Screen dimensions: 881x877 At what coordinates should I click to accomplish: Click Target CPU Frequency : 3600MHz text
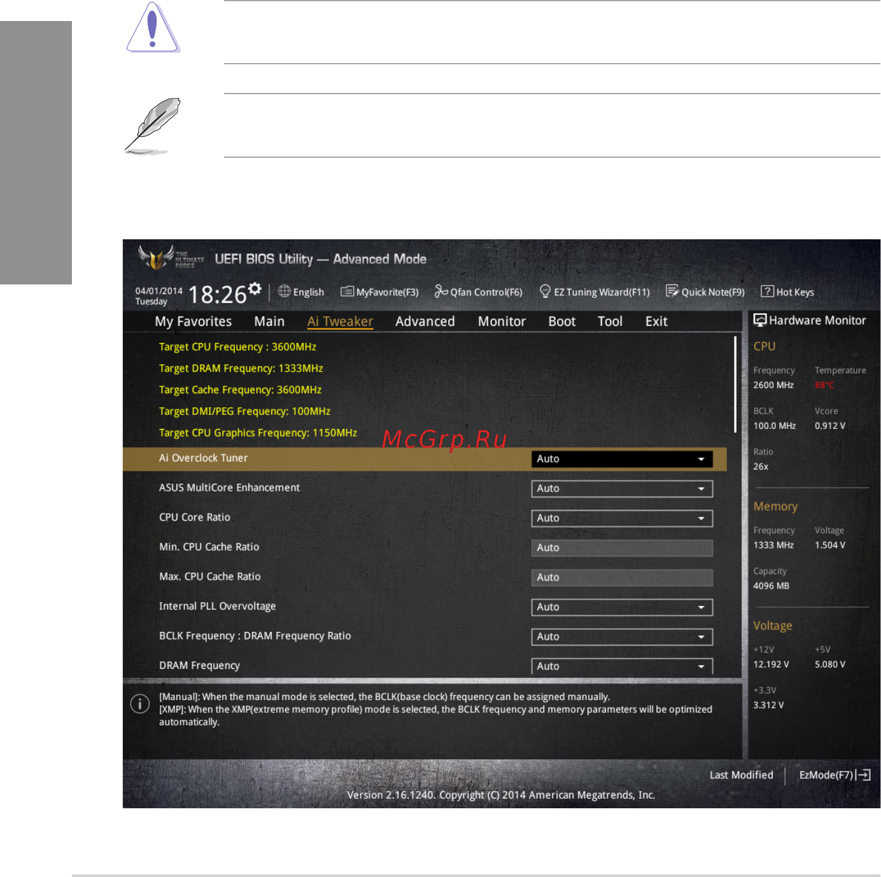237,347
